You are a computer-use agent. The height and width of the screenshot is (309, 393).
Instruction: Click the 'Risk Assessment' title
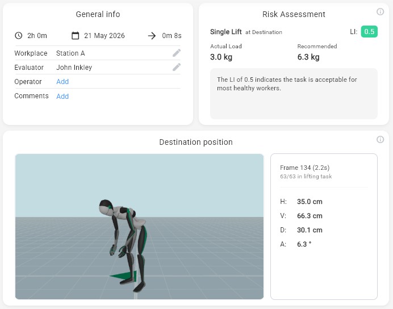294,14
